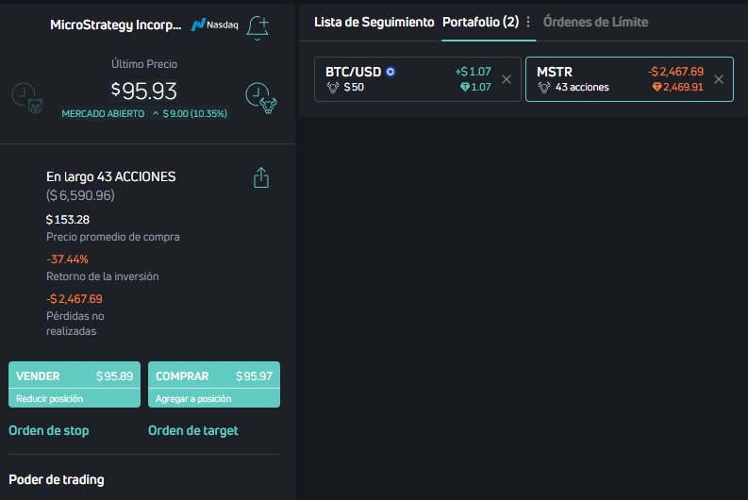Click Retorno de la inversión label
Image resolution: width=748 pixels, height=500 pixels.
103,276
